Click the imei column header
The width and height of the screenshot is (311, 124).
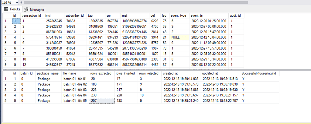pyautogui.click(x=135, y=16)
